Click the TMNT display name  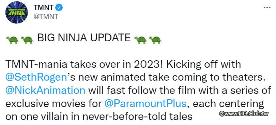(43, 7)
